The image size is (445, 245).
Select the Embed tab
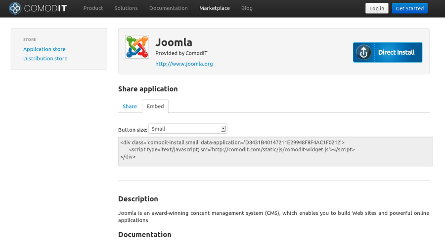pos(155,106)
